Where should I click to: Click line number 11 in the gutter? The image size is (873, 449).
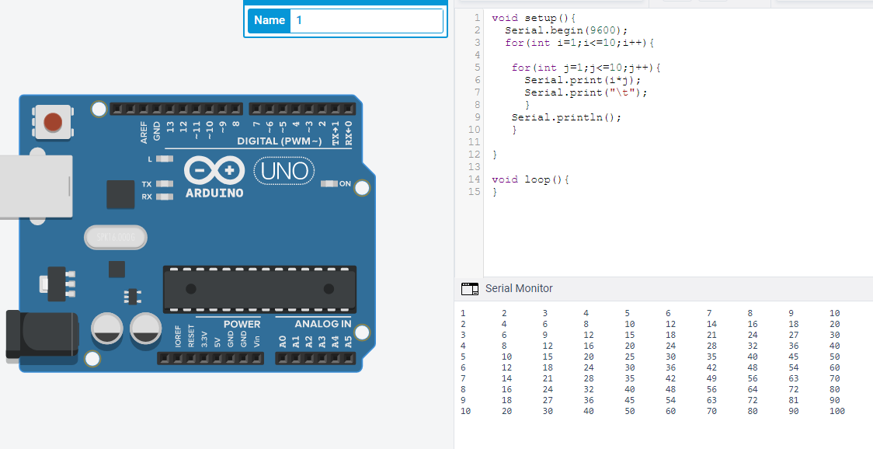point(474,142)
